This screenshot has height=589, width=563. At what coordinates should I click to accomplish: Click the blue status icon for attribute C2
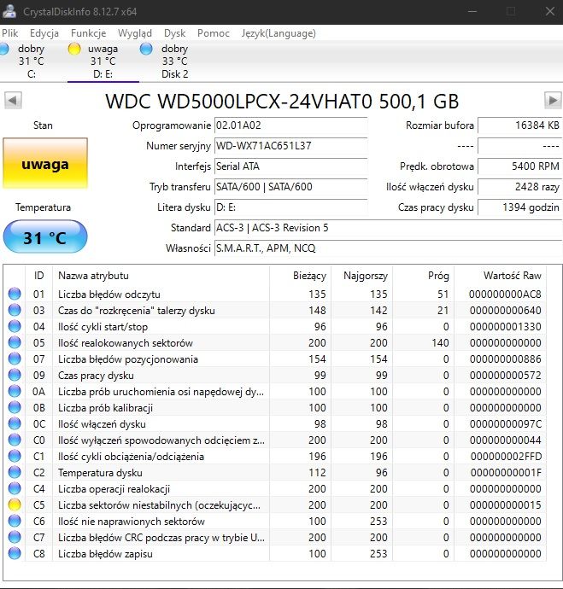[15, 472]
